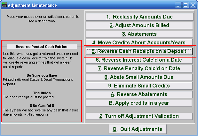Screen dimensions: 198x136
Task: Choose Move Credits About Accounts/Years
Action: point(139,42)
